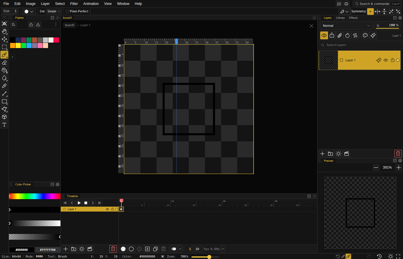This screenshot has width=403, height=259.
Task: Open the Ink Simple dropdown
Action: tap(54, 11)
